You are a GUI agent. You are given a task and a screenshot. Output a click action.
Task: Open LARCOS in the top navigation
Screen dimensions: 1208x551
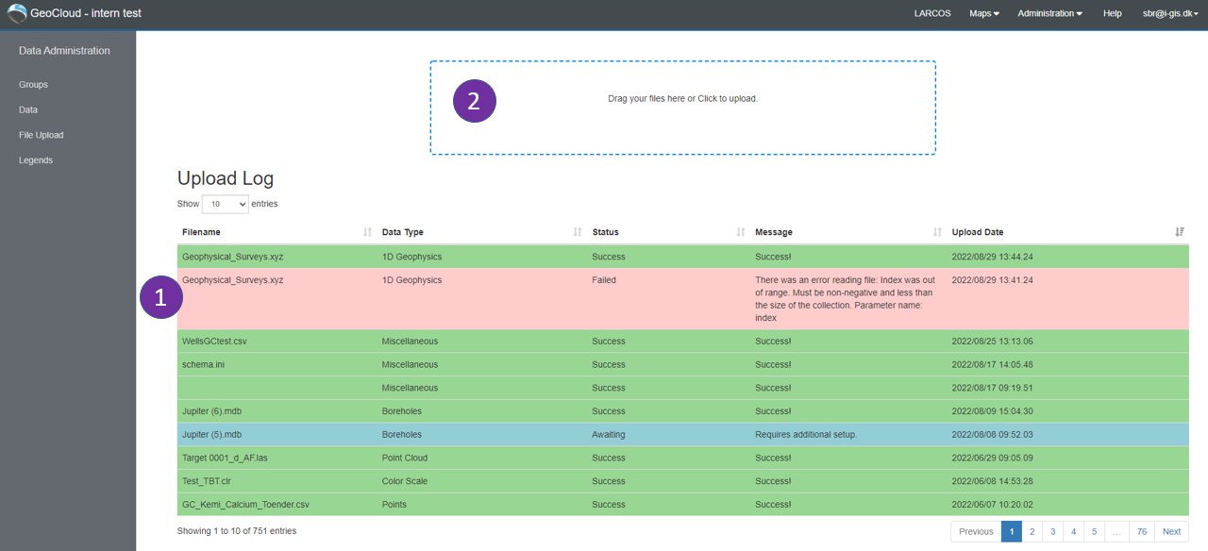tap(932, 13)
